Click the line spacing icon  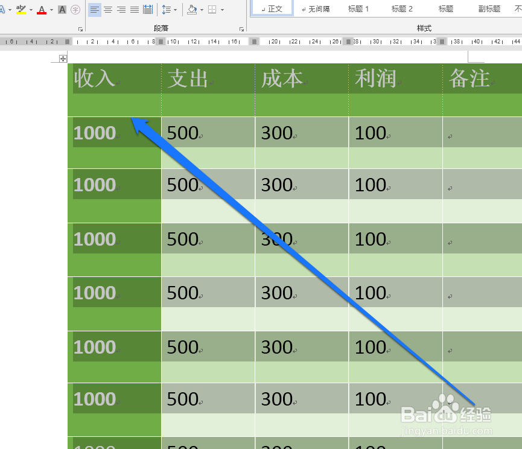pyautogui.click(x=167, y=8)
